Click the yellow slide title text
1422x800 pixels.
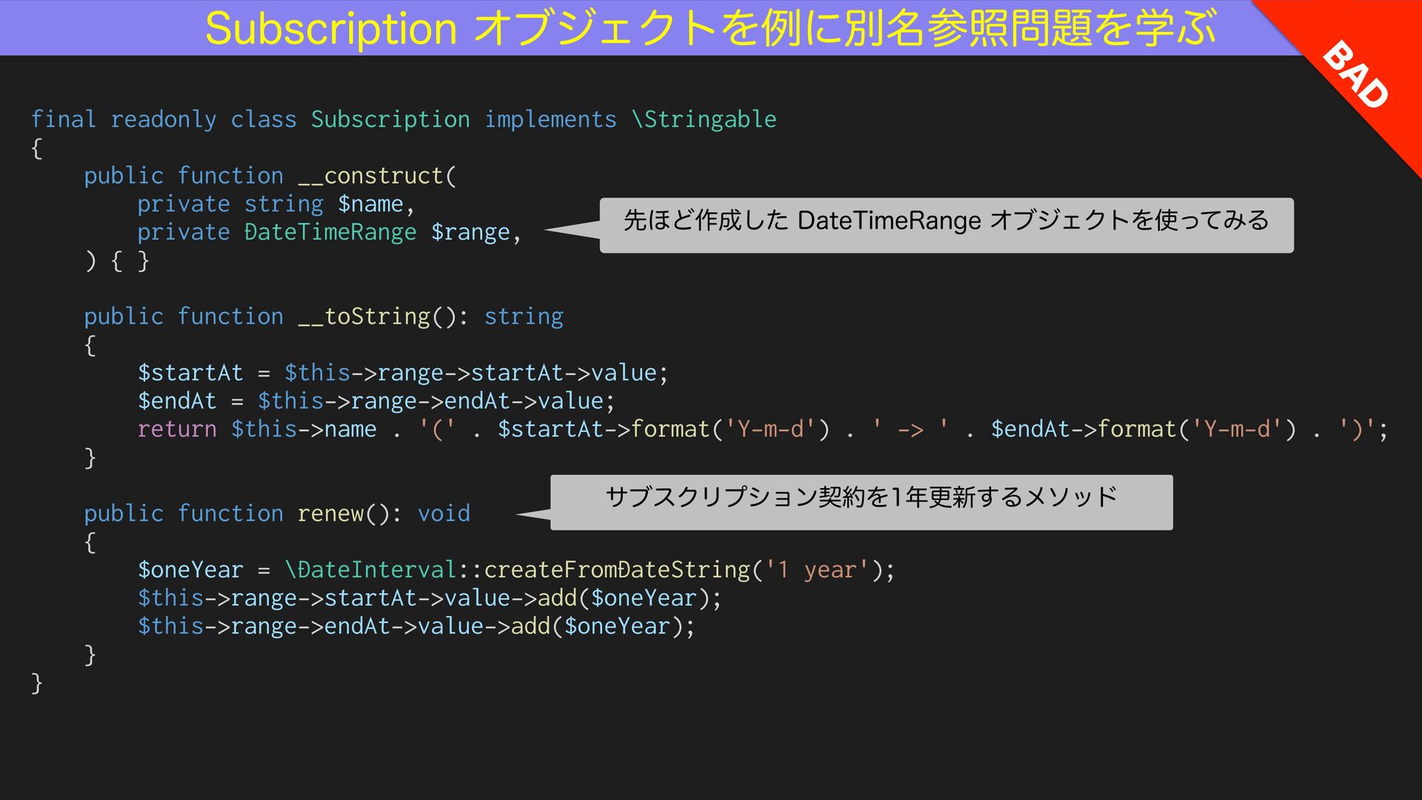[710, 28]
